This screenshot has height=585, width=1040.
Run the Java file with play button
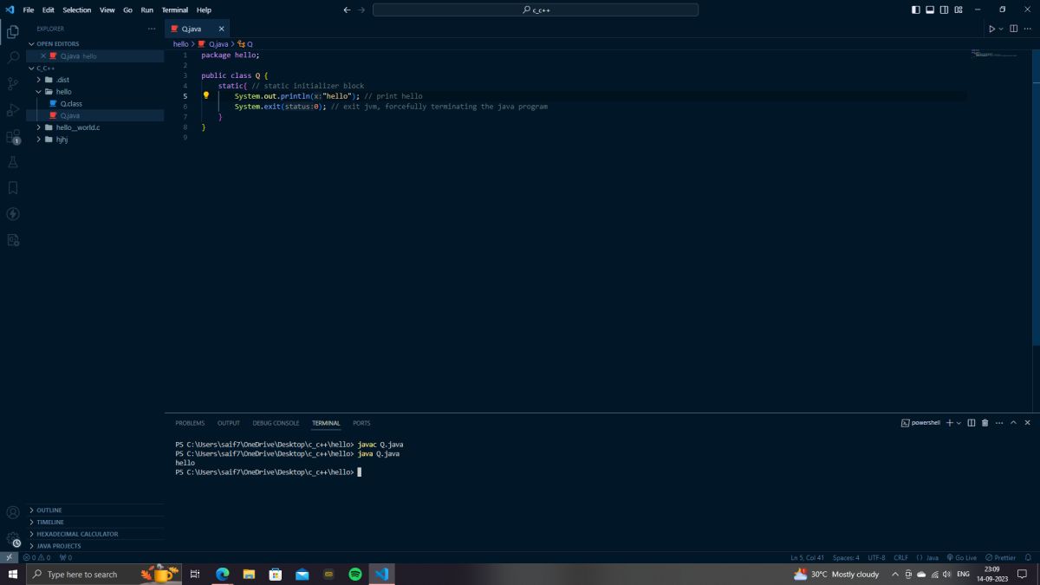[x=991, y=29]
